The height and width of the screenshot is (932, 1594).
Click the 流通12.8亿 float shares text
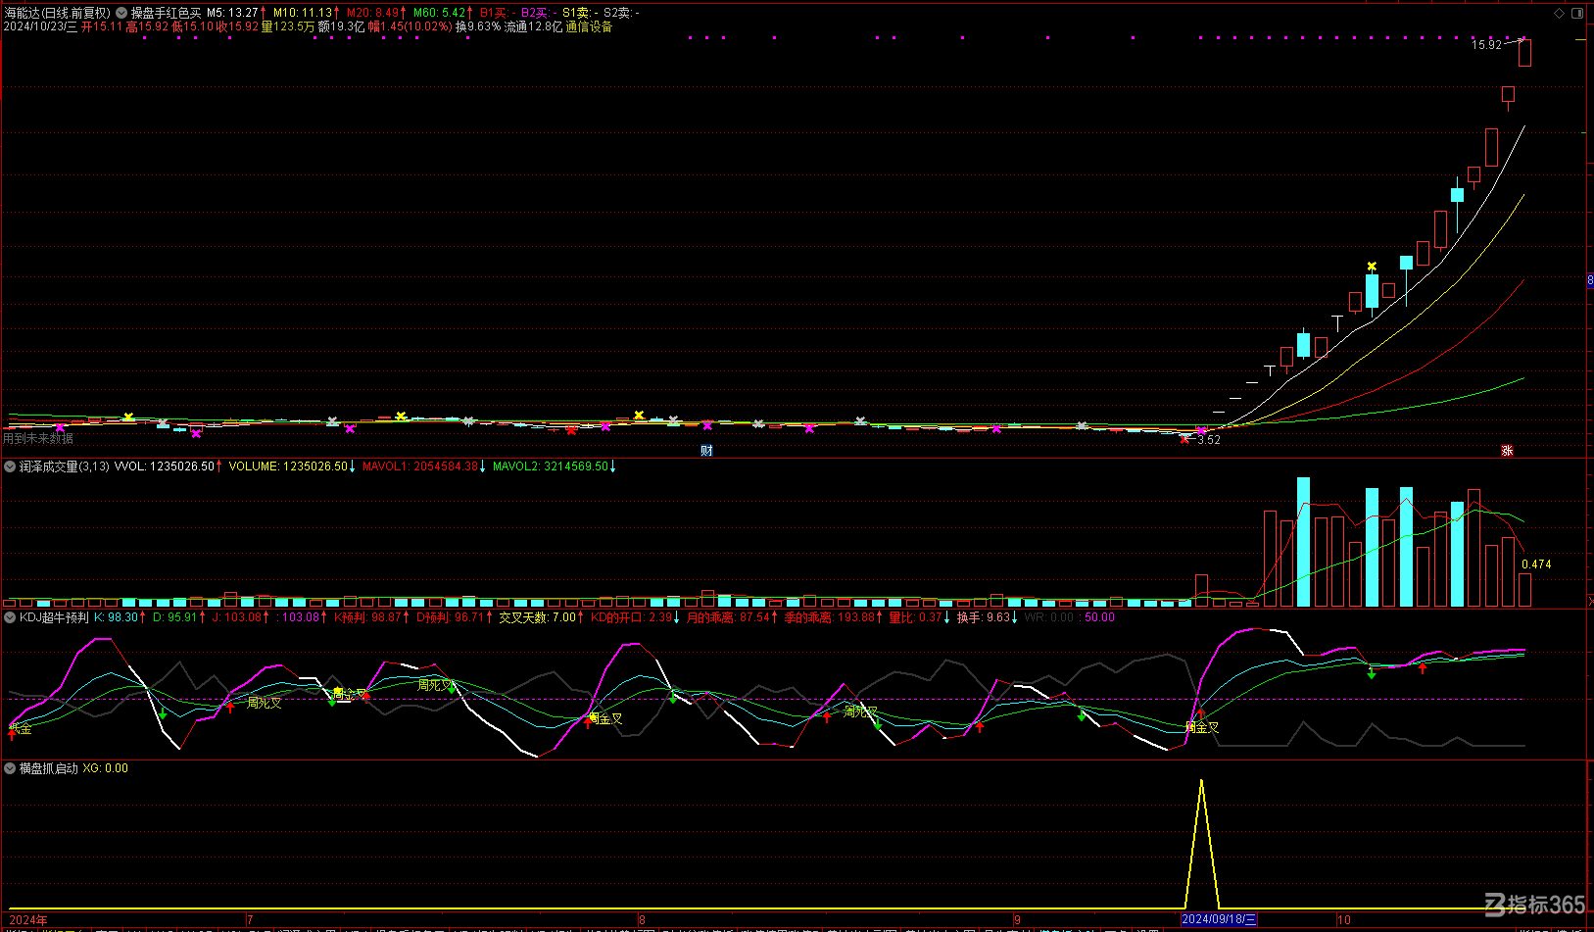coord(533,26)
